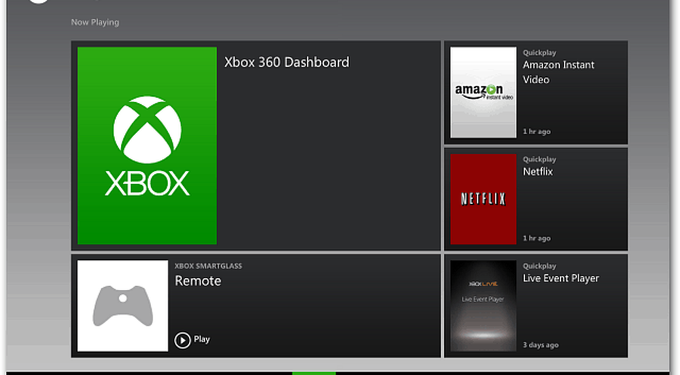Open the Netflix title text
Image resolution: width=680 pixels, height=375 pixels.
[x=537, y=172]
